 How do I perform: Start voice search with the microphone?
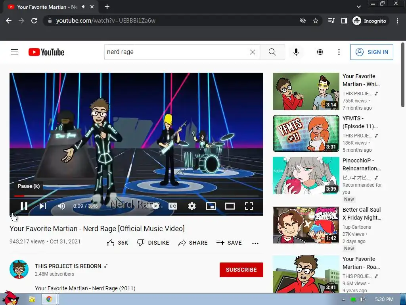point(296,52)
